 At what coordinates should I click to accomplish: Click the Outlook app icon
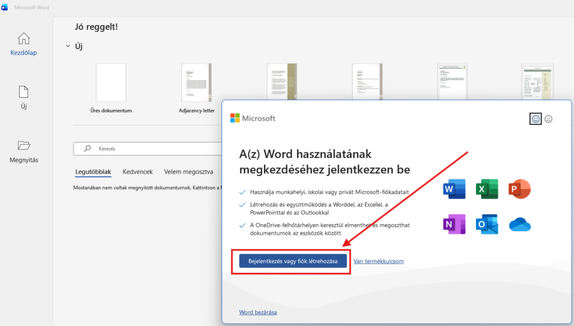tap(487, 224)
